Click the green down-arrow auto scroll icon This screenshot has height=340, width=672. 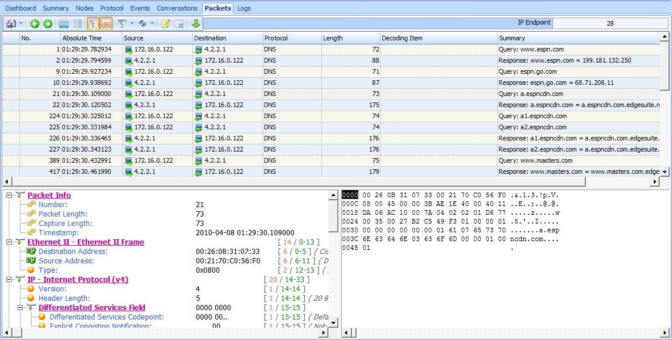[x=196, y=24]
